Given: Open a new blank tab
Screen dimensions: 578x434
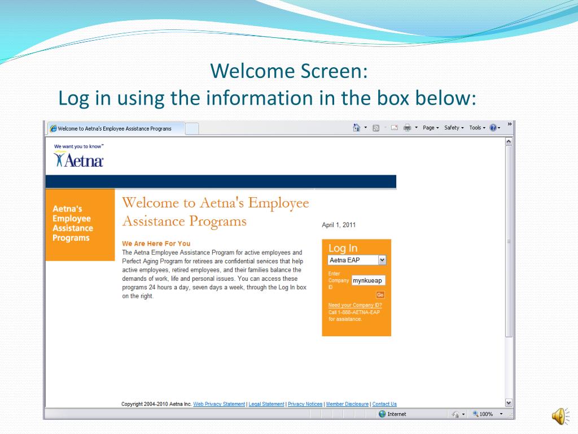Looking at the screenshot, I should (x=192, y=129).
